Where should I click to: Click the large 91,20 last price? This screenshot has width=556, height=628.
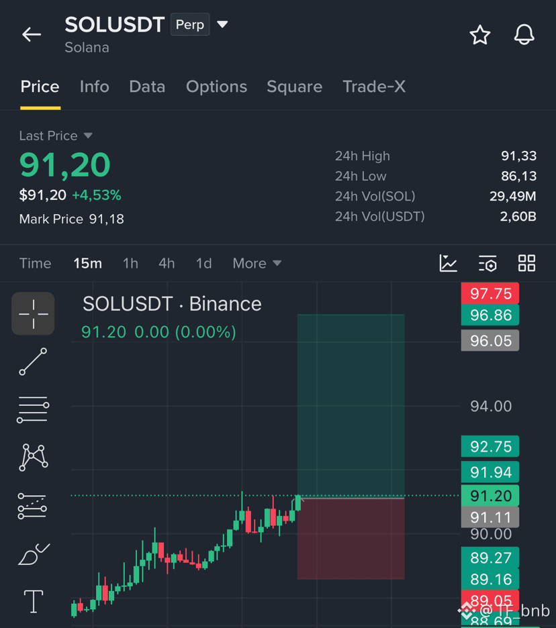point(64,165)
